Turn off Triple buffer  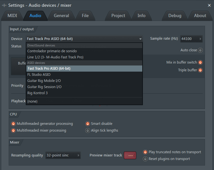click(x=200, y=70)
